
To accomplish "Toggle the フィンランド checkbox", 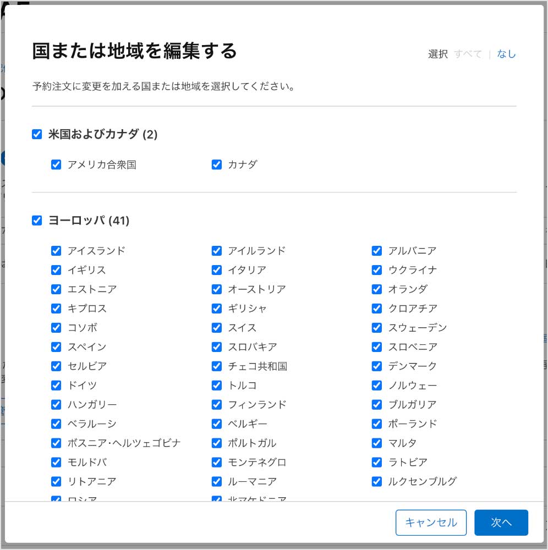I will pos(217,405).
